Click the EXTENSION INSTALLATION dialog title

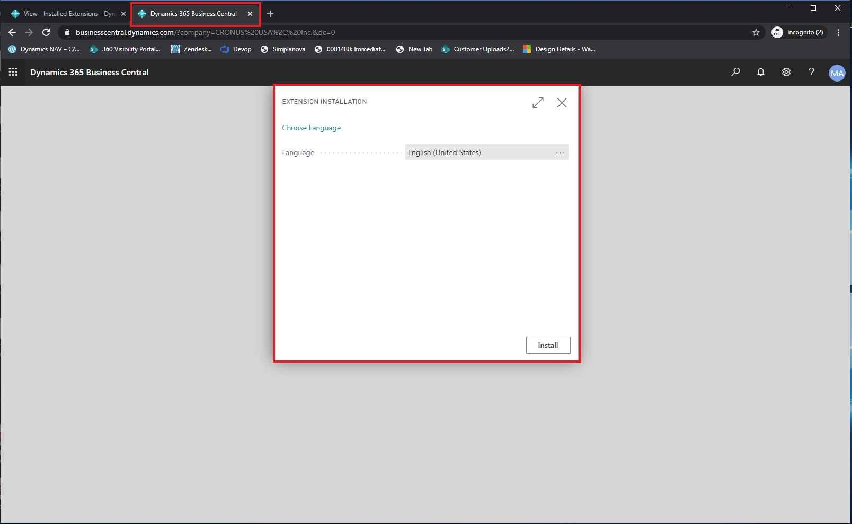pyautogui.click(x=324, y=101)
